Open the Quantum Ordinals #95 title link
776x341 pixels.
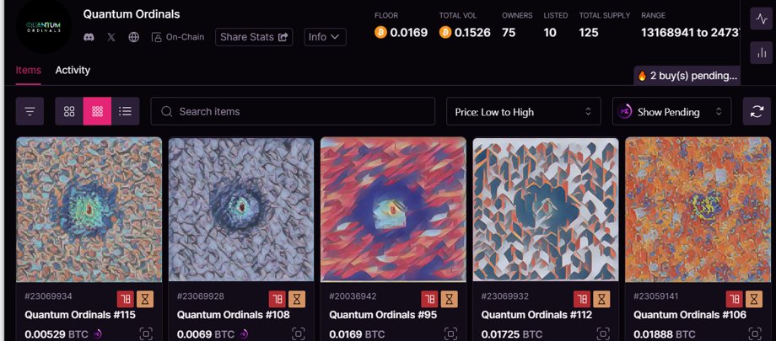click(383, 315)
